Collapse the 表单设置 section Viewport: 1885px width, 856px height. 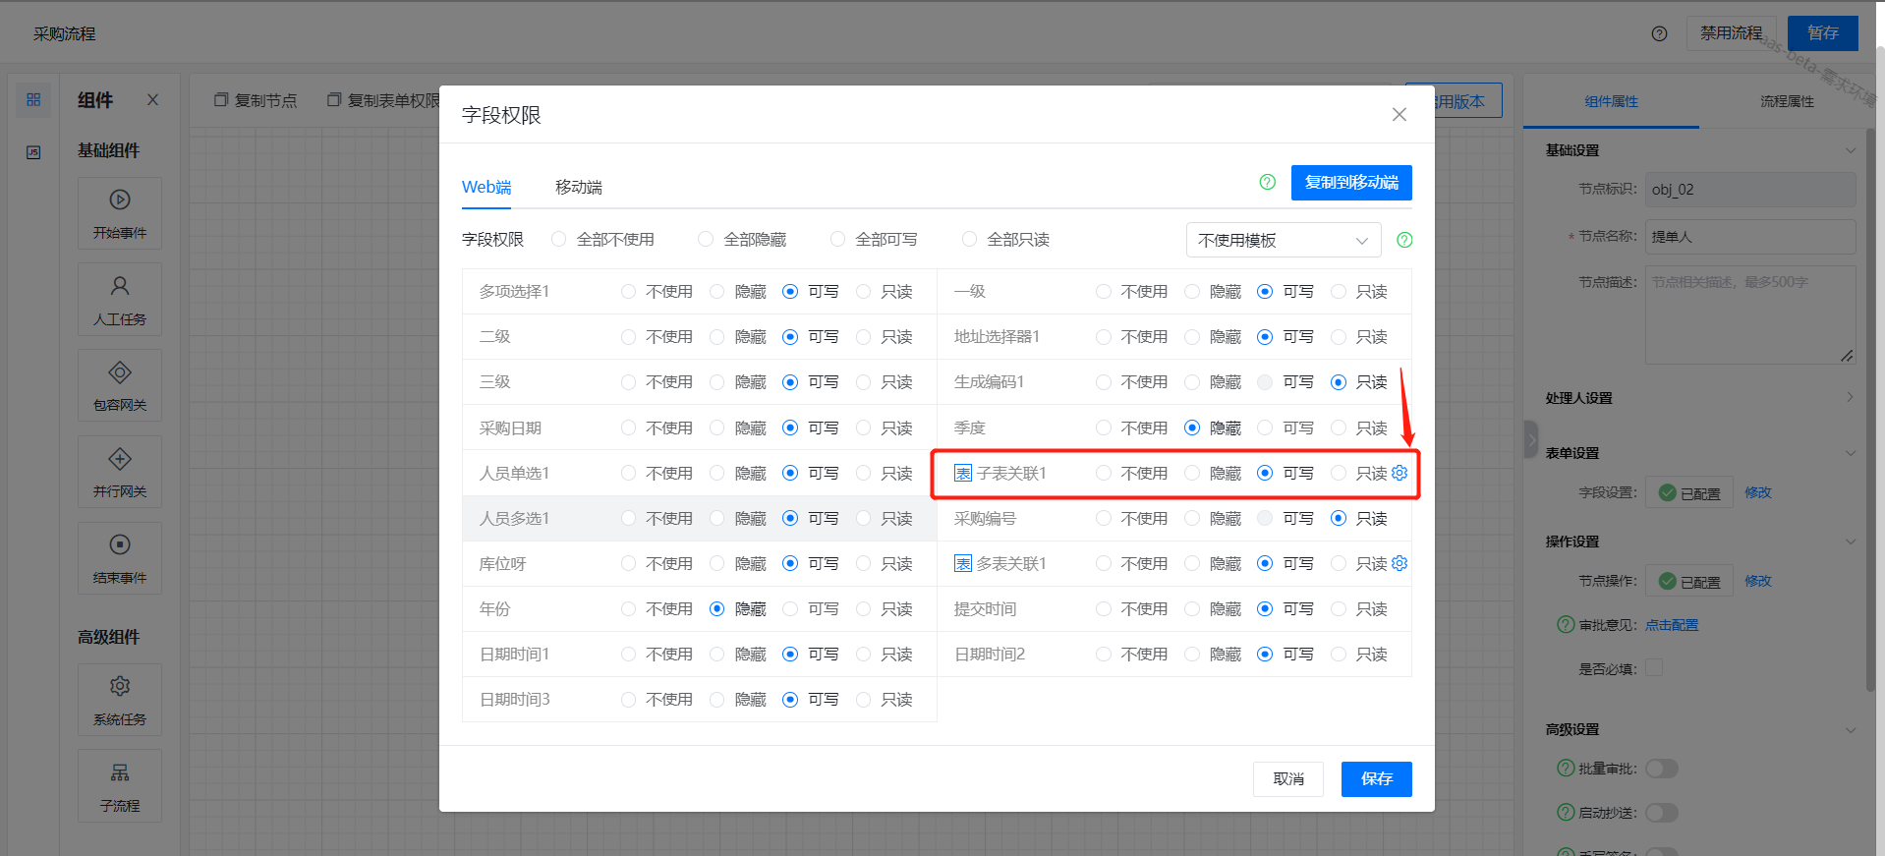pyautogui.click(x=1851, y=453)
